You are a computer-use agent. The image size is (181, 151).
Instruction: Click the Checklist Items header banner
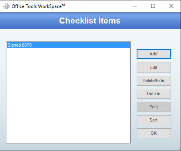90,21
